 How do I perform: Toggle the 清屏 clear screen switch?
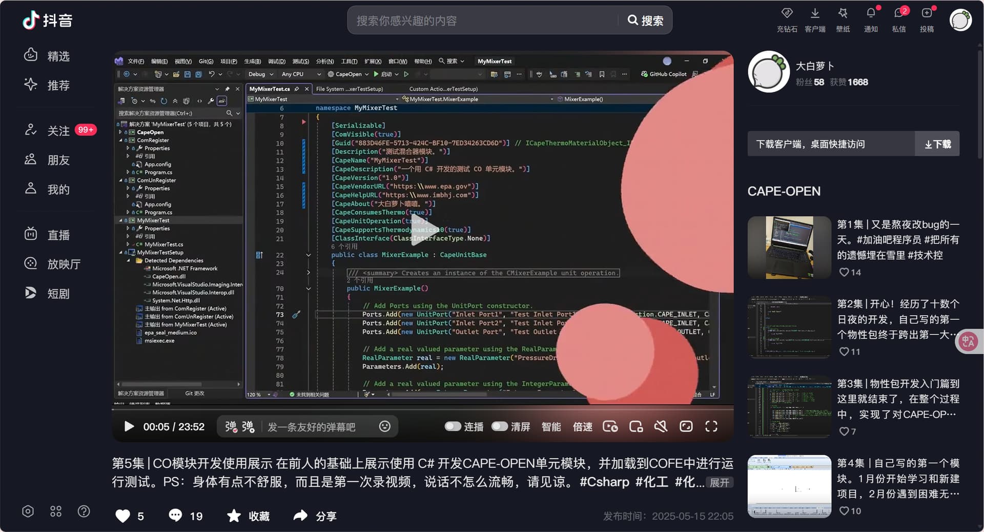point(499,426)
